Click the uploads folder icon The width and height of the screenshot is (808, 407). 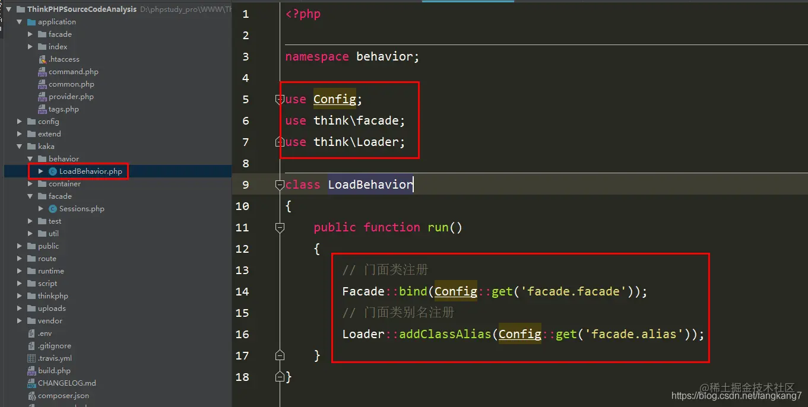pyautogui.click(x=31, y=309)
